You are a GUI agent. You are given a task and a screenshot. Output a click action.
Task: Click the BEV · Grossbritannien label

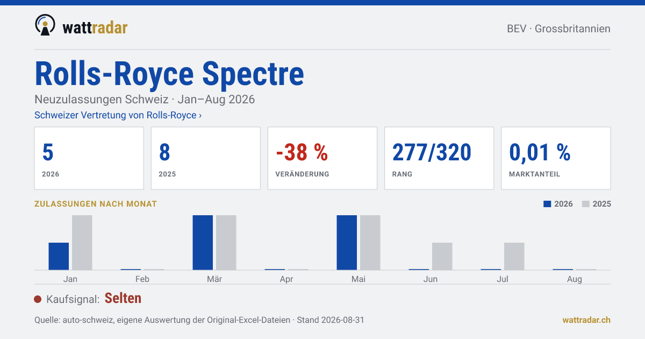pyautogui.click(x=558, y=29)
